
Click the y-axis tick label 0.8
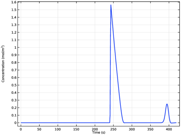[14, 63]
